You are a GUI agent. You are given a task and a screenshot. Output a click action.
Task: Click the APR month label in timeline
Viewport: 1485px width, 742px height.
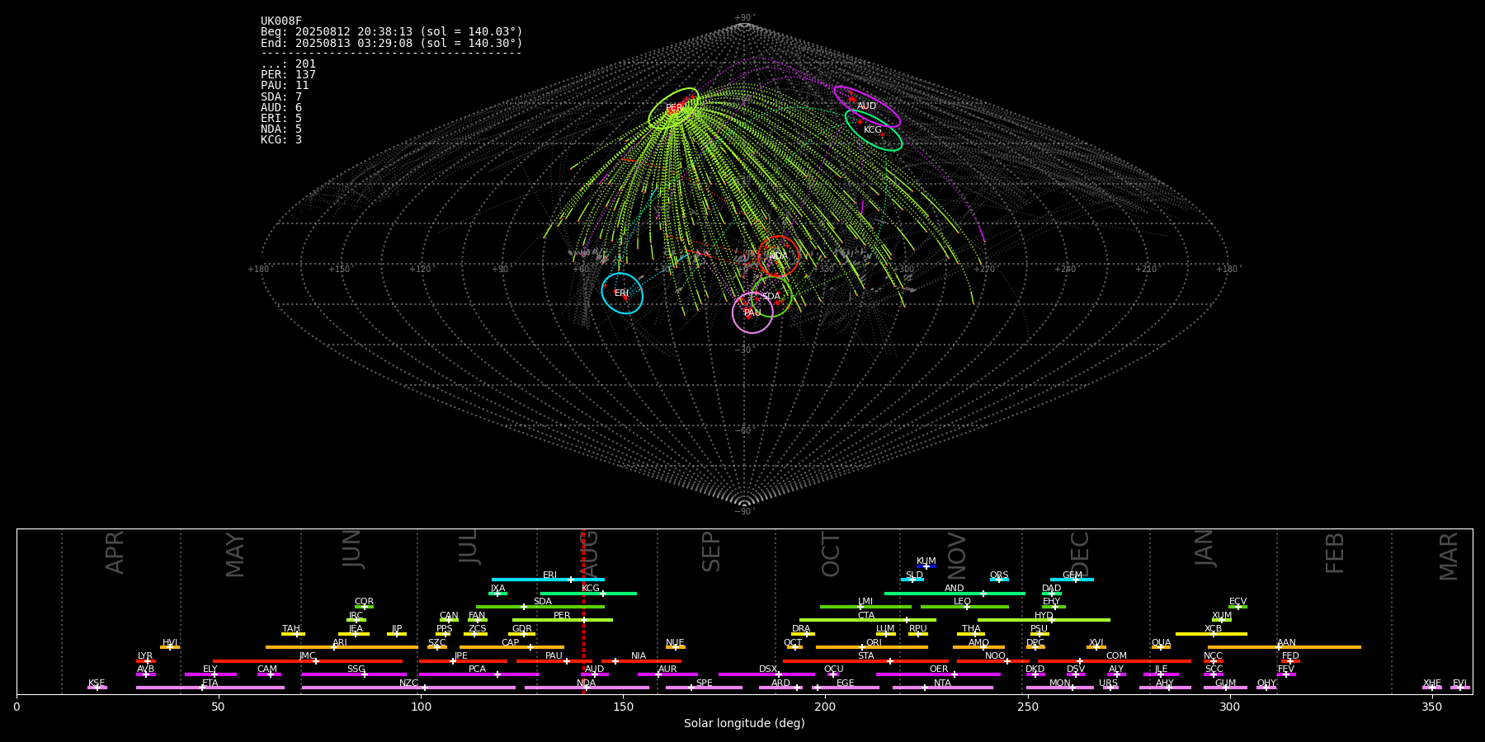click(115, 552)
